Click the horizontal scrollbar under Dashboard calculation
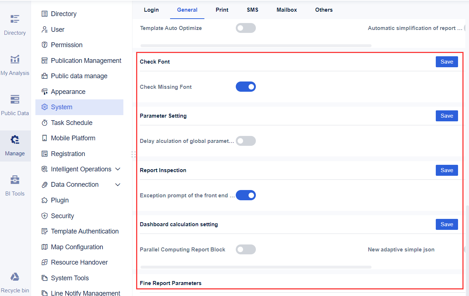469x296 pixels. click(x=255, y=267)
